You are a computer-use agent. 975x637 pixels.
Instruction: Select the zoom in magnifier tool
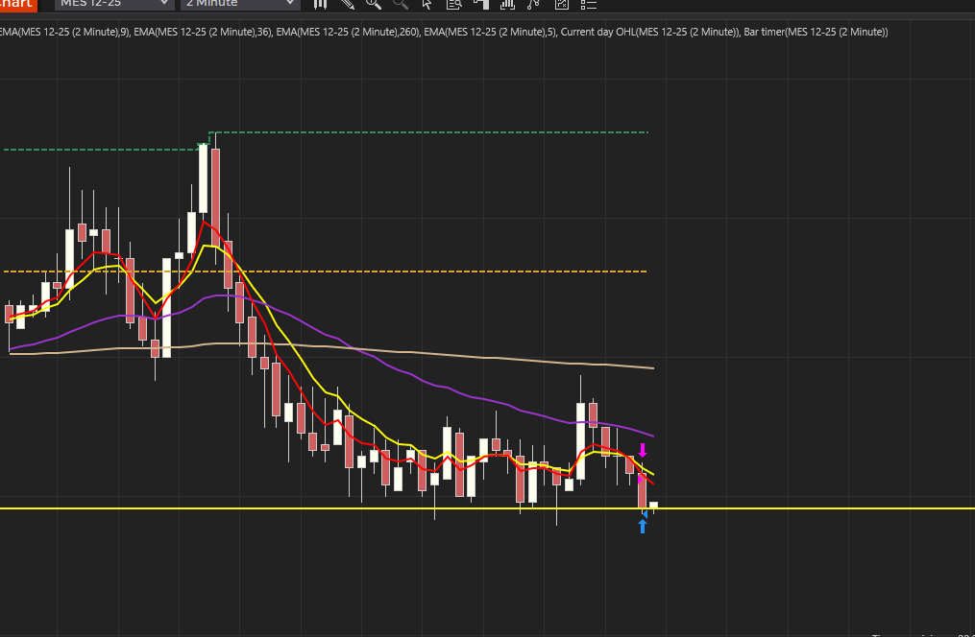[374, 4]
